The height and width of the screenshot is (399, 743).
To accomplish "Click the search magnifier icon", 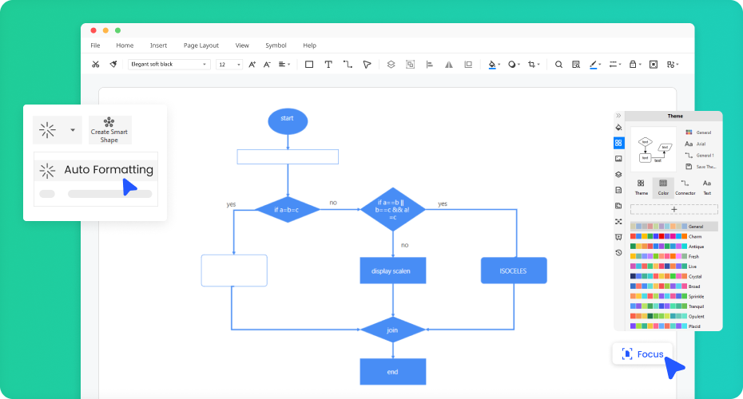I will point(558,65).
